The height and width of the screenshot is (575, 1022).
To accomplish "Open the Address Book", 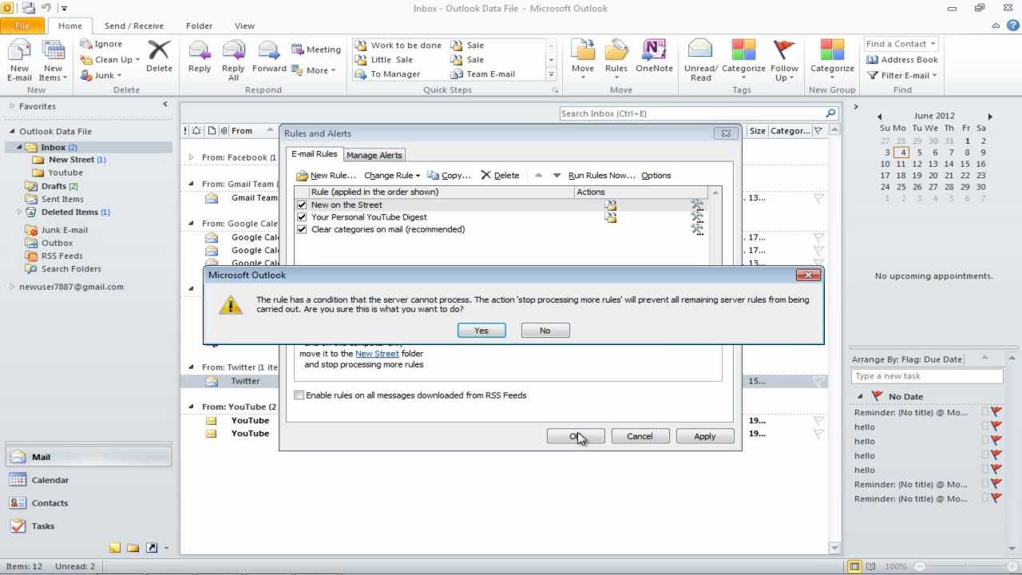I will [902, 60].
